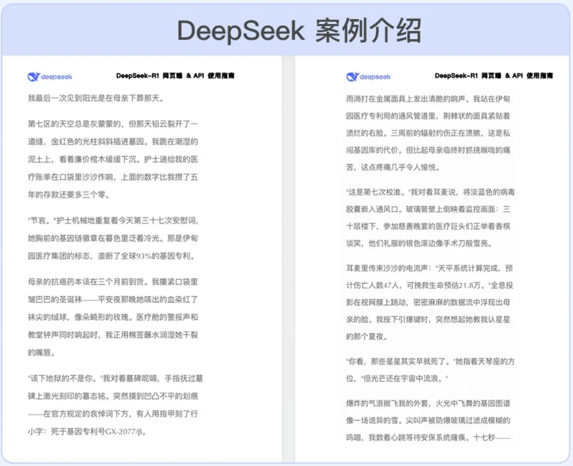Select the line "我最后一次见到阳光是在母亲下葬那天。"

pos(96,98)
